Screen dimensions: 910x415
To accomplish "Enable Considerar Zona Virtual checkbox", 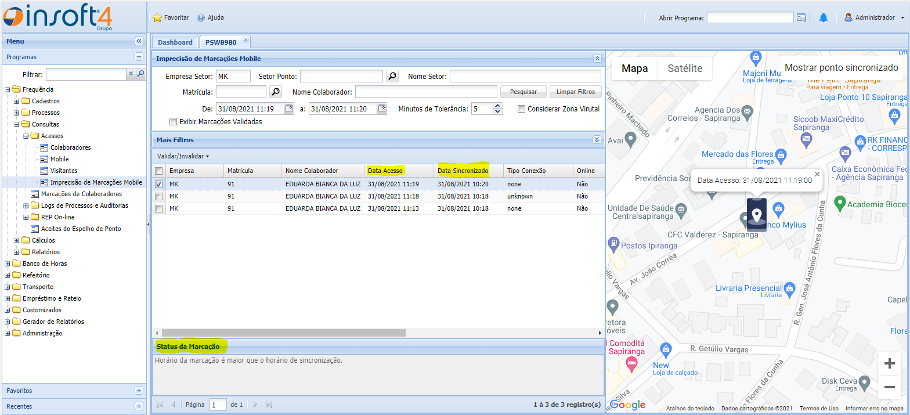I will (521, 109).
